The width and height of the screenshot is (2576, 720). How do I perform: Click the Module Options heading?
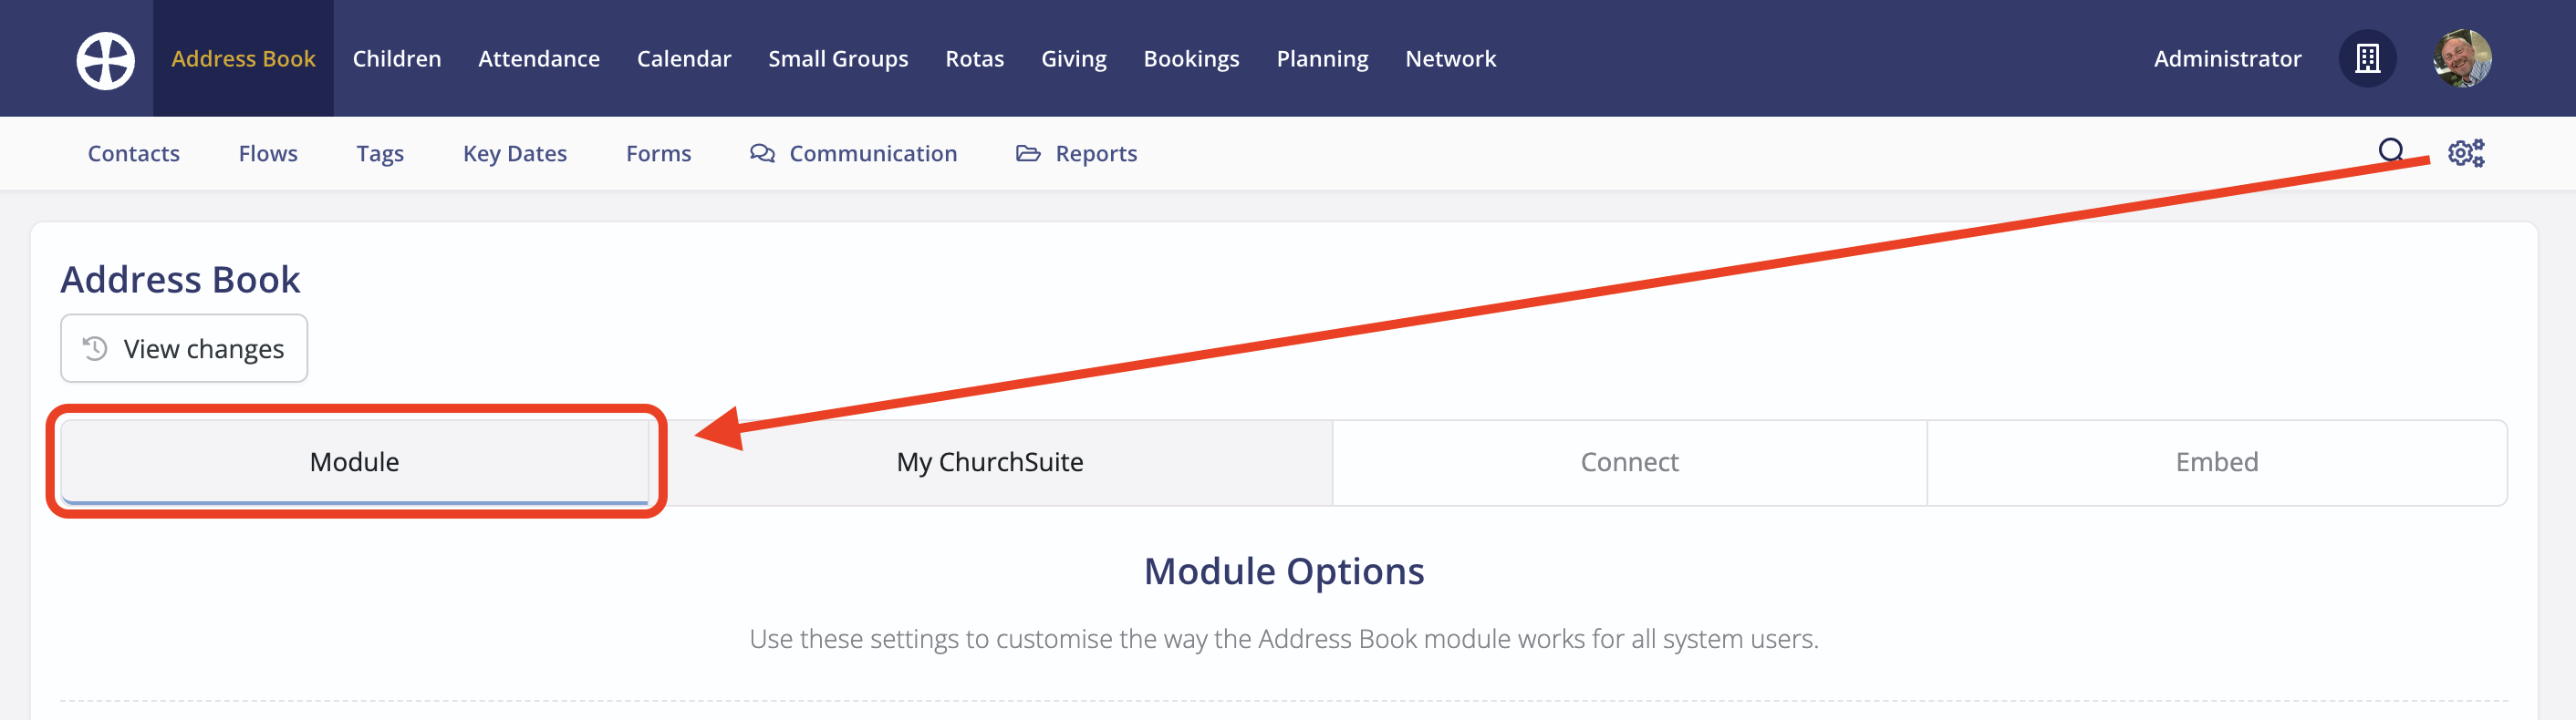tap(1284, 571)
